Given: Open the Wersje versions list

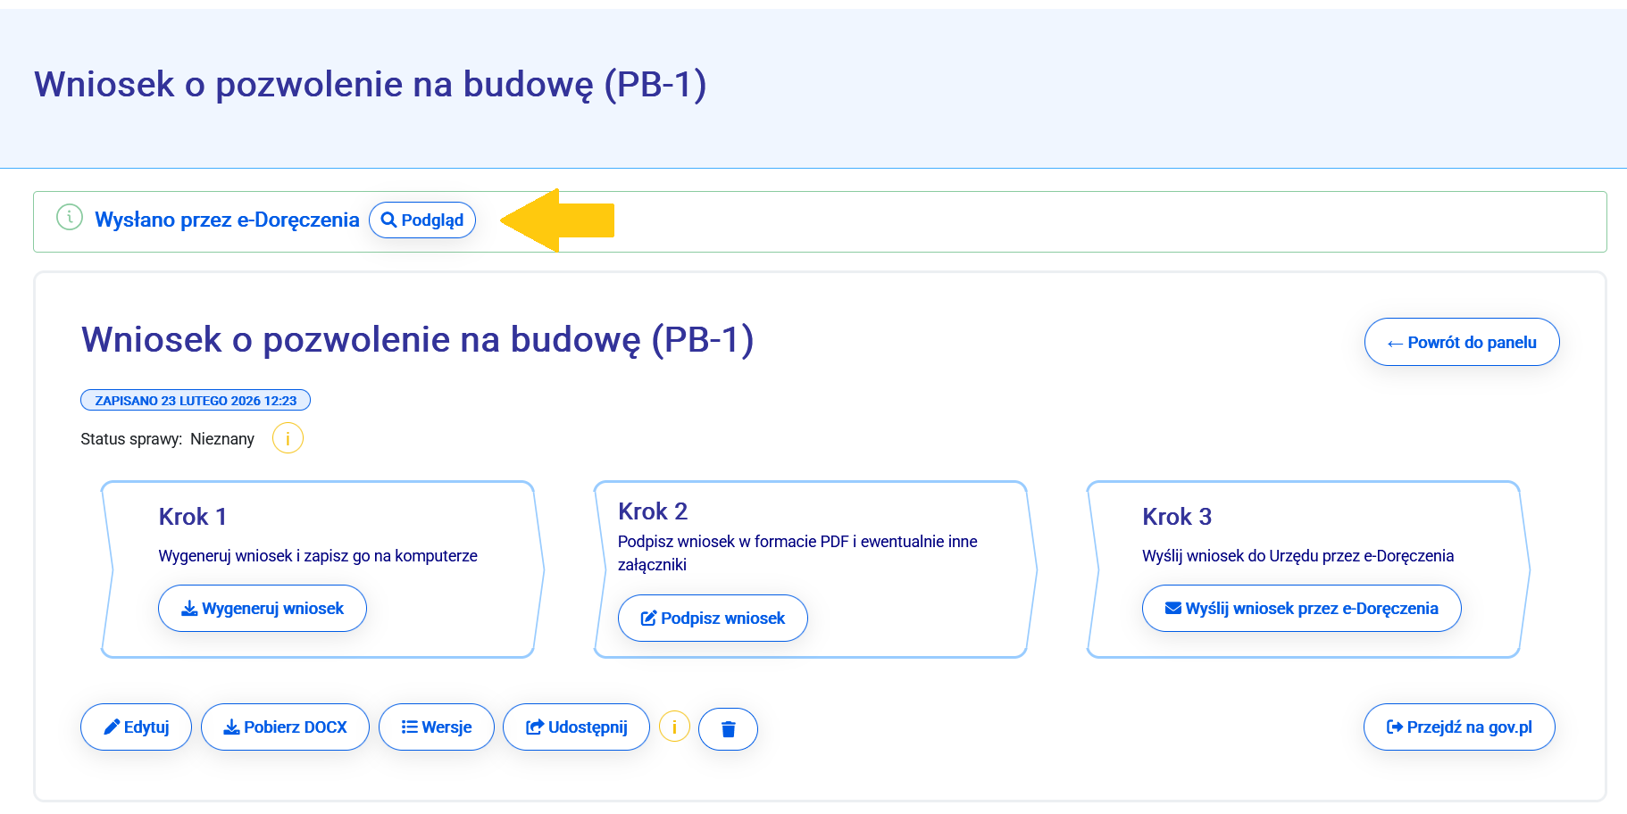Looking at the screenshot, I should (436, 727).
